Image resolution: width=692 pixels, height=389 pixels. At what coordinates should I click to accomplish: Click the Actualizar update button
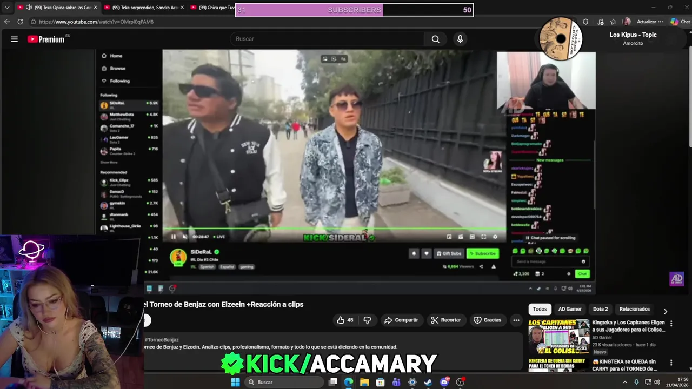650,22
